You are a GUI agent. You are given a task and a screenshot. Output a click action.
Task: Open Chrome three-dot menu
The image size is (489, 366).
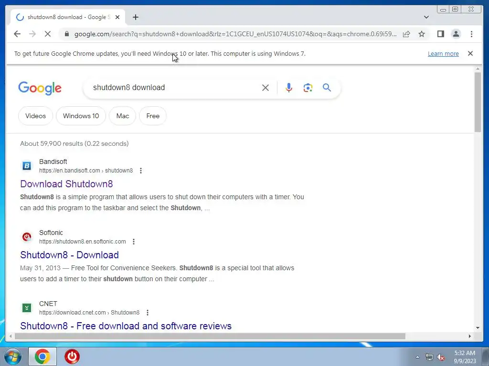[471, 34]
